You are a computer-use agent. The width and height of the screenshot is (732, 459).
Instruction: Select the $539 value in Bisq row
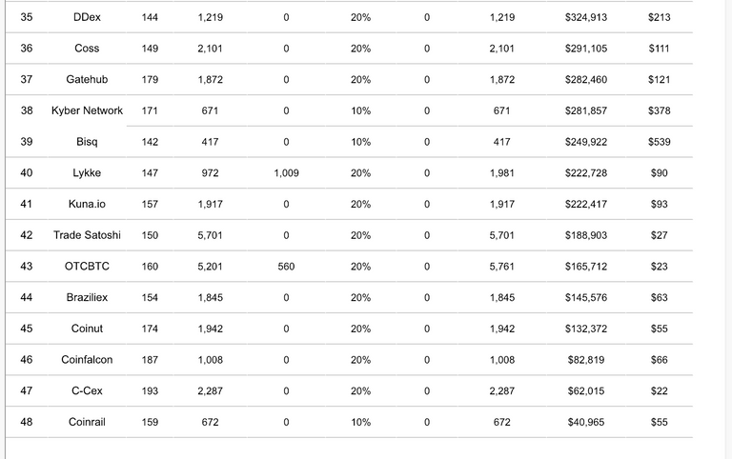point(659,142)
